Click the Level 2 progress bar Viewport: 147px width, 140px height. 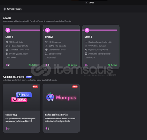(x=65, y=30)
